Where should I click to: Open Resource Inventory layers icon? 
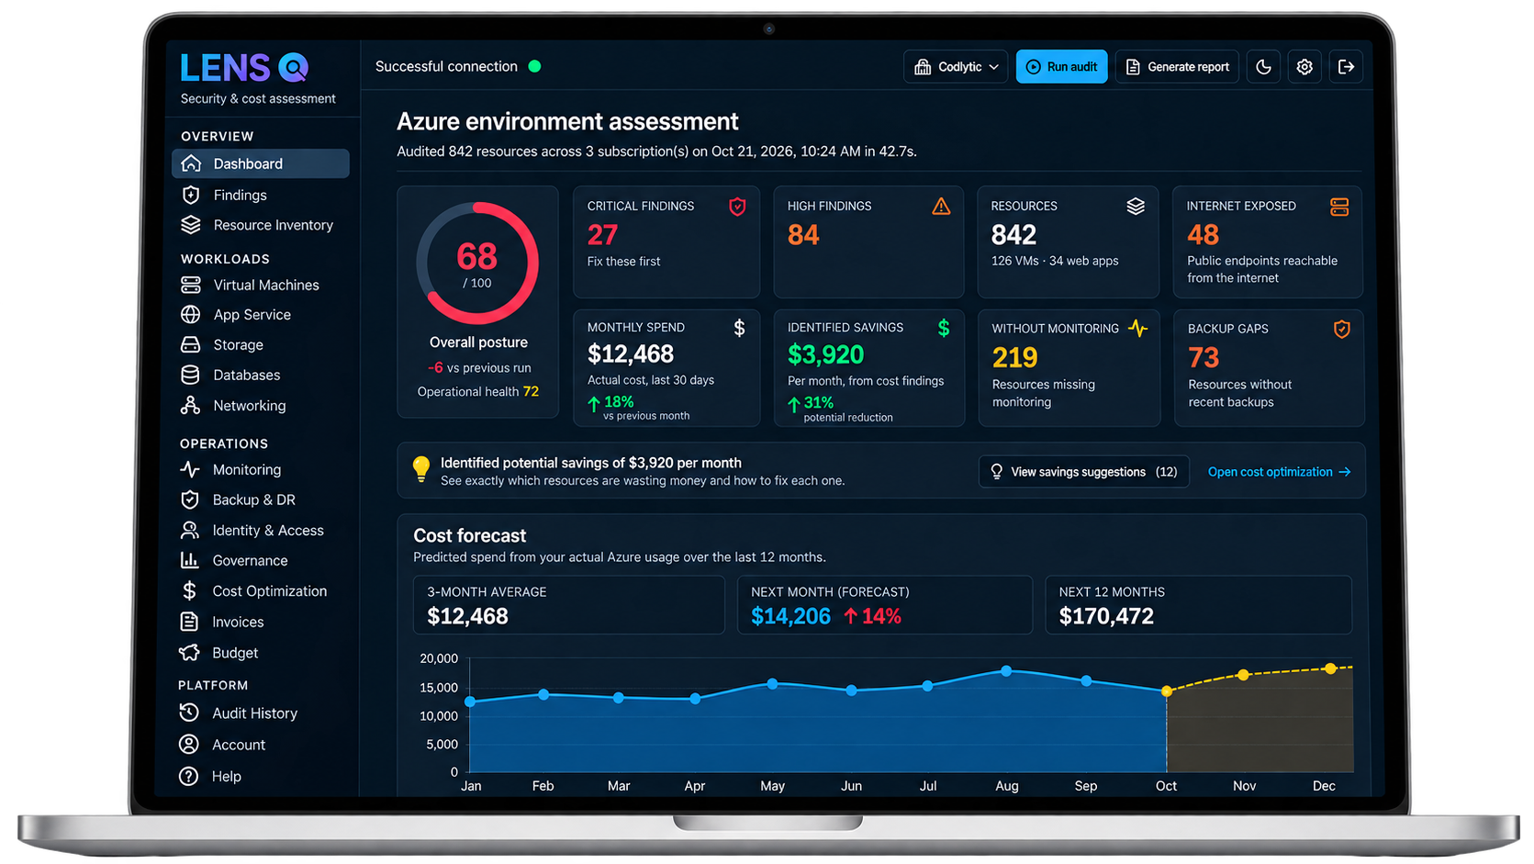tap(191, 225)
